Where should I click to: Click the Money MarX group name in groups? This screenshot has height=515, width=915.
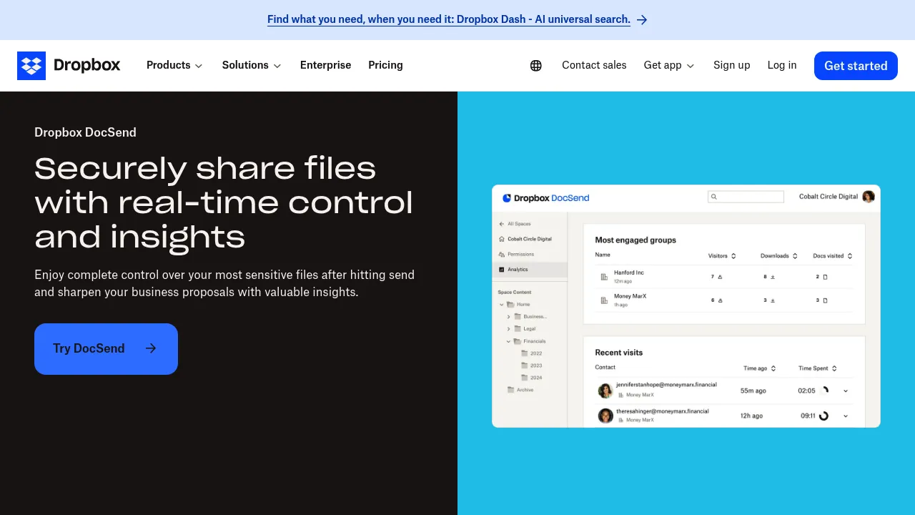(x=630, y=296)
